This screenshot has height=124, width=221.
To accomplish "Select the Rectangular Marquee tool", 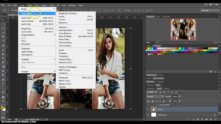I will [3, 24].
